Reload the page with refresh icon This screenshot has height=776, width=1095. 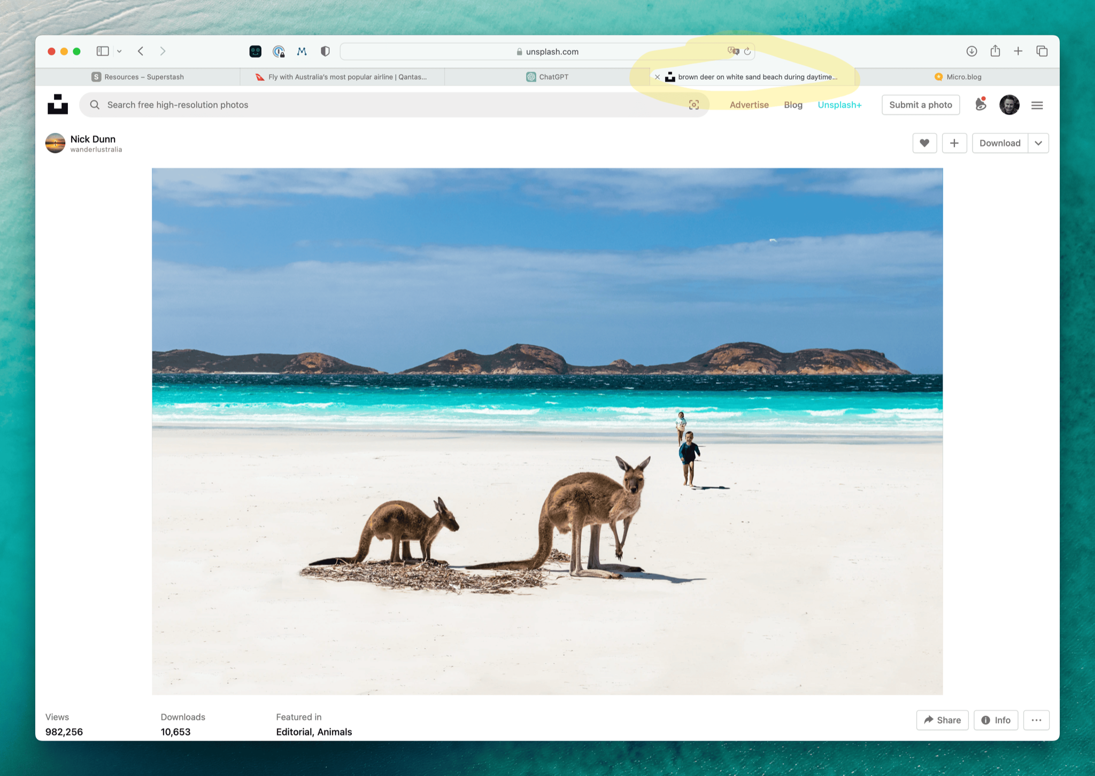pyautogui.click(x=747, y=51)
